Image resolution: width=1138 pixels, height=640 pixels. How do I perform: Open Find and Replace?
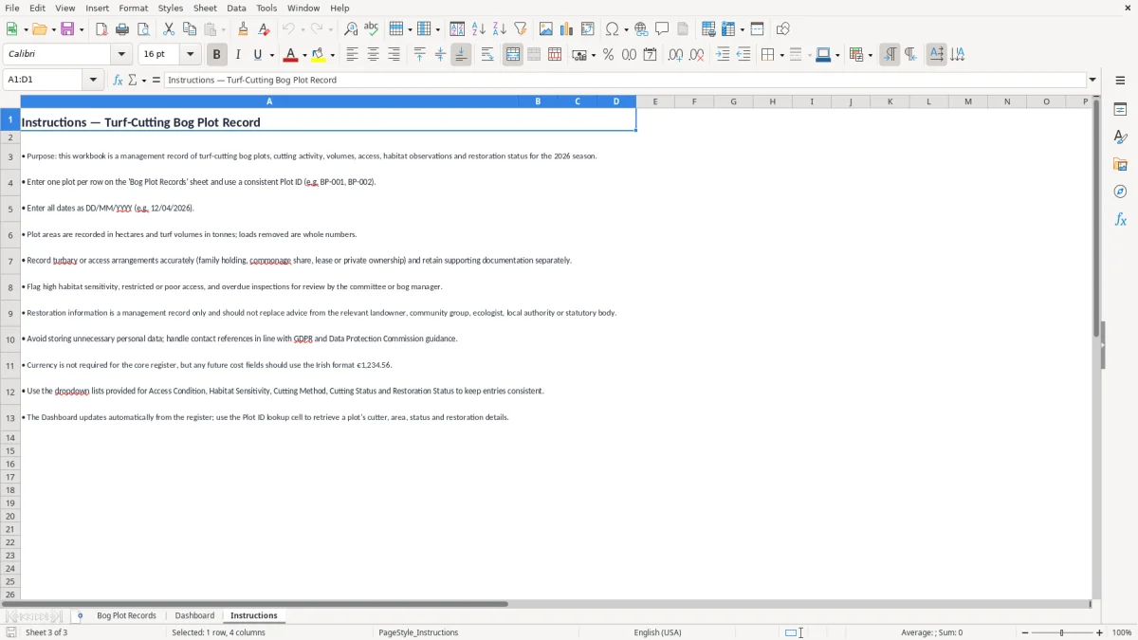pos(351,29)
